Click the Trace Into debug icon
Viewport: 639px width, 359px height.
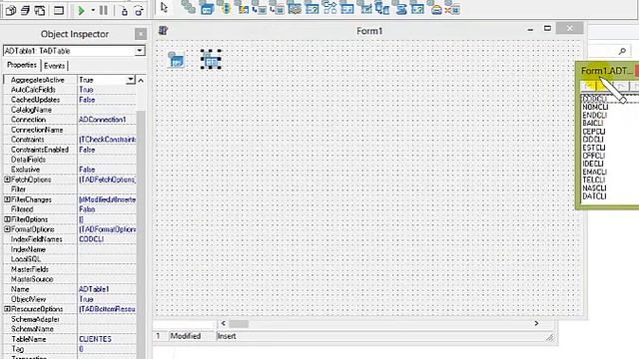point(124,11)
